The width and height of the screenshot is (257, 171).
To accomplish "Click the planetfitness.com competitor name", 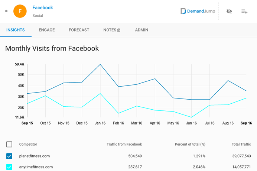I will coord(35,156).
